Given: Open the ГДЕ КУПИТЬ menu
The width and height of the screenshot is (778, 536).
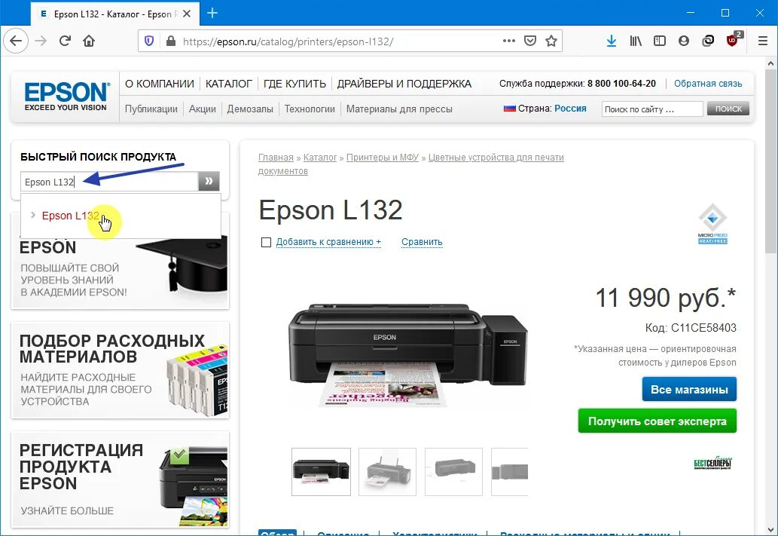Looking at the screenshot, I should tap(294, 84).
